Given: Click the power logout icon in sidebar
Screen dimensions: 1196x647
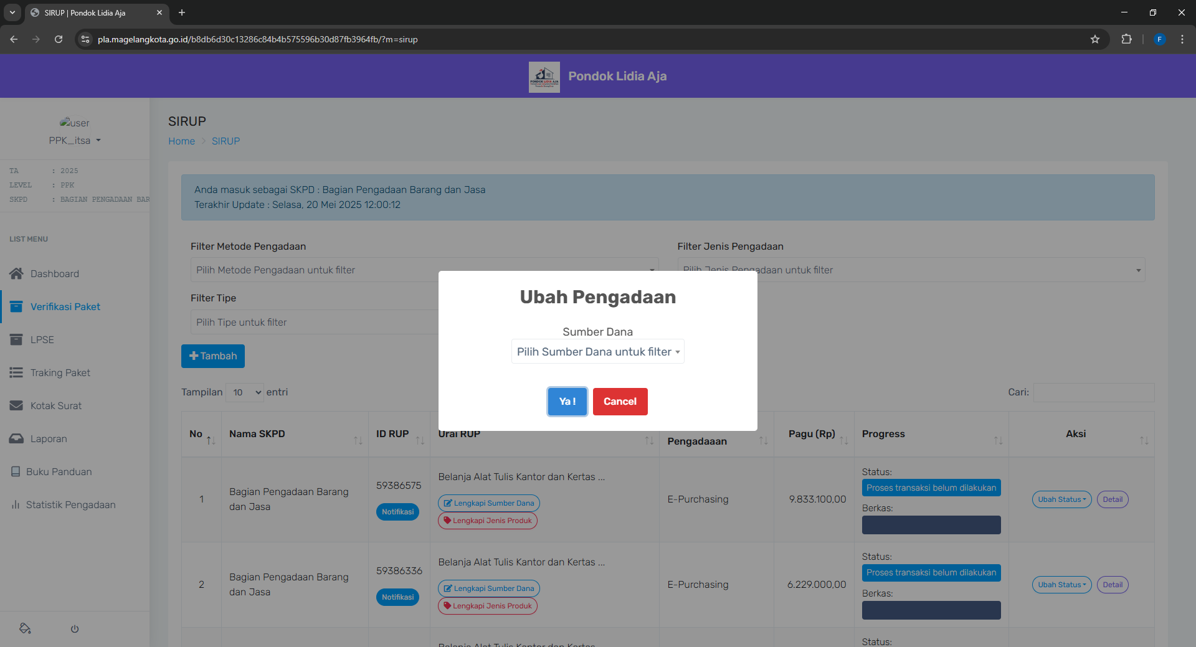Looking at the screenshot, I should tap(75, 629).
